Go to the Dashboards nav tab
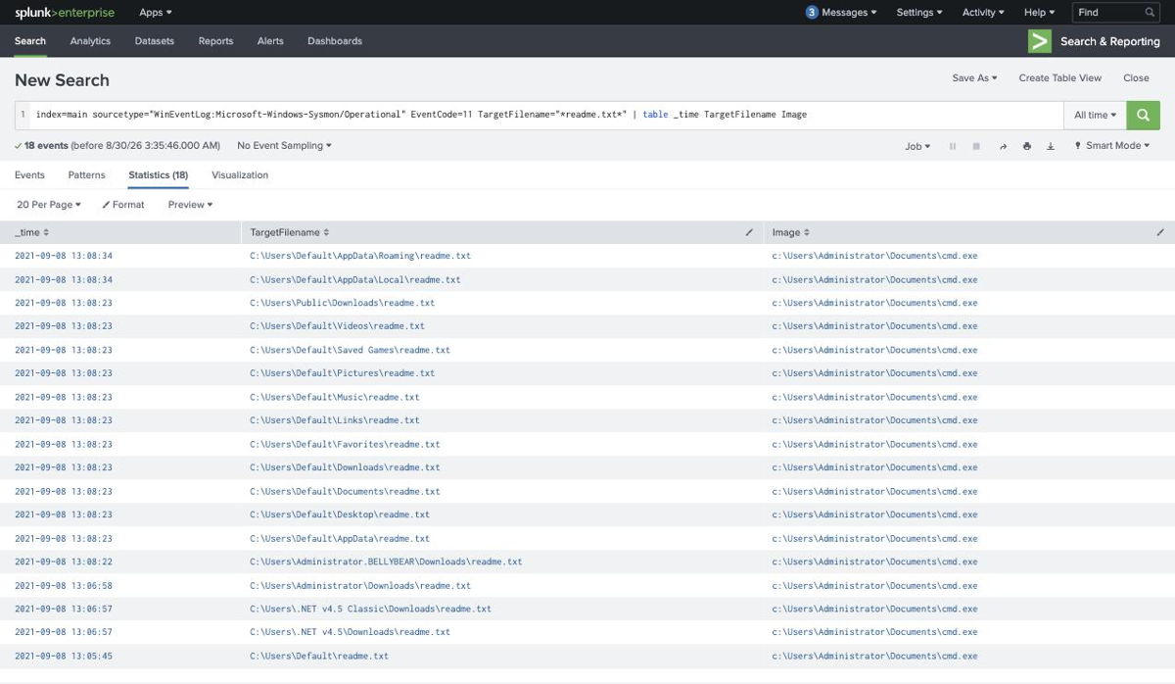Viewport: 1175px width, 684px height. (x=335, y=41)
